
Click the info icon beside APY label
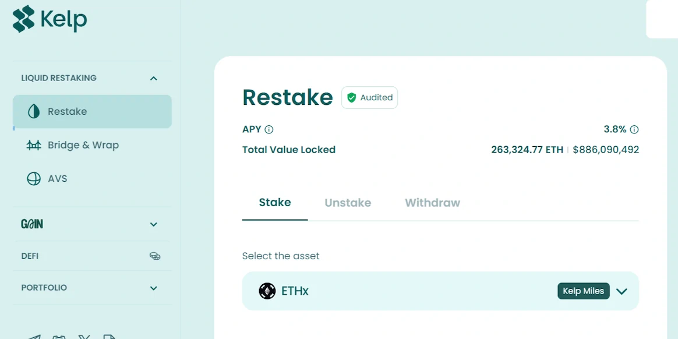269,129
